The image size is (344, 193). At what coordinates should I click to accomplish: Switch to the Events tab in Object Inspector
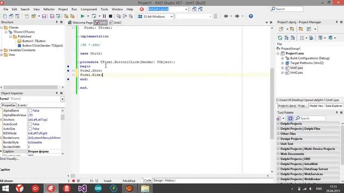pyautogui.click(x=21, y=105)
